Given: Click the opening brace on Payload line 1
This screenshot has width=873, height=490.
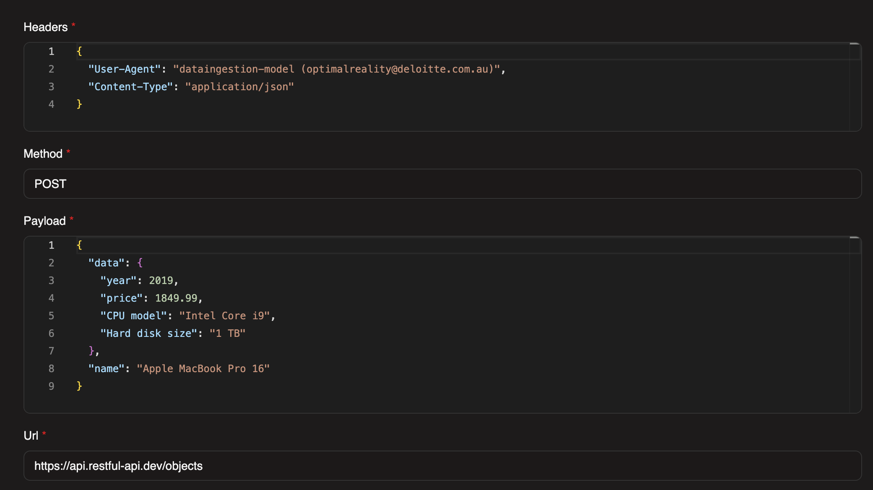Looking at the screenshot, I should [79, 245].
